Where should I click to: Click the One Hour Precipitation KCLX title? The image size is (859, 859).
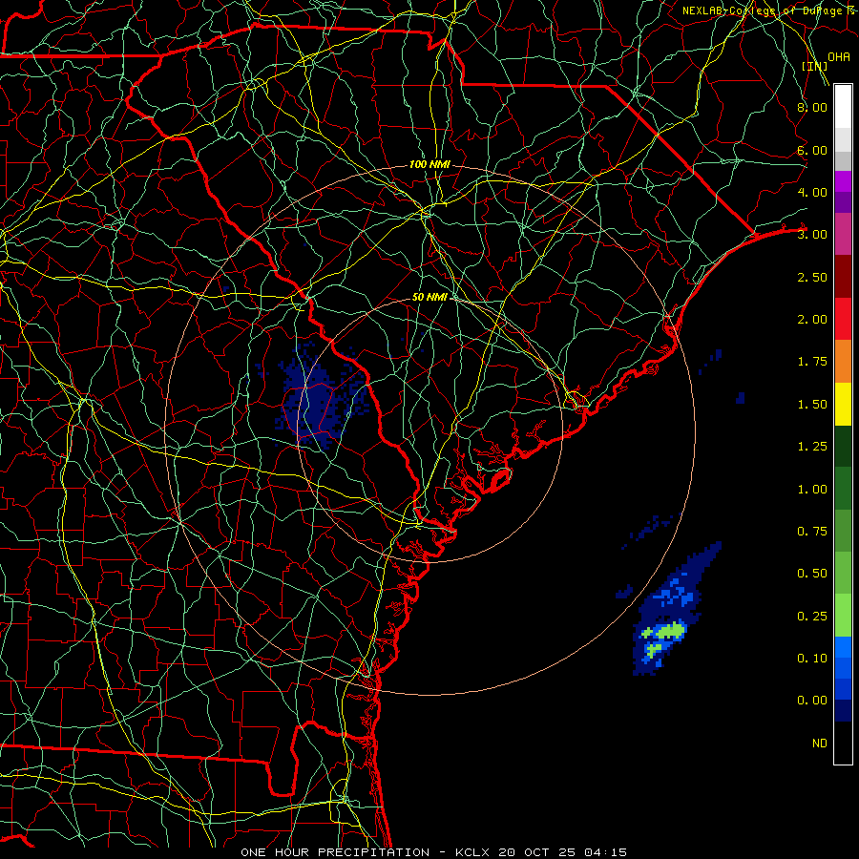pyautogui.click(x=433, y=852)
